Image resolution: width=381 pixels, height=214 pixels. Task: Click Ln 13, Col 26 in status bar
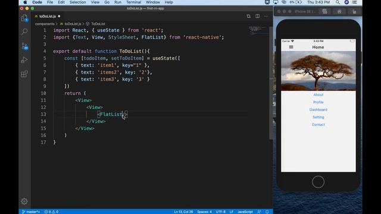tap(183, 212)
